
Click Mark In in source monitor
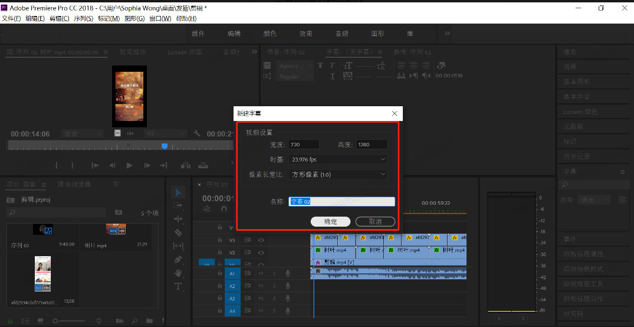pos(57,165)
